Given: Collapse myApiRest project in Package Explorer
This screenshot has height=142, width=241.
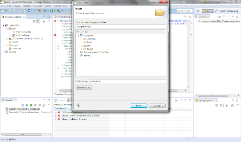Looking at the screenshot, I should [x=3, y=25].
